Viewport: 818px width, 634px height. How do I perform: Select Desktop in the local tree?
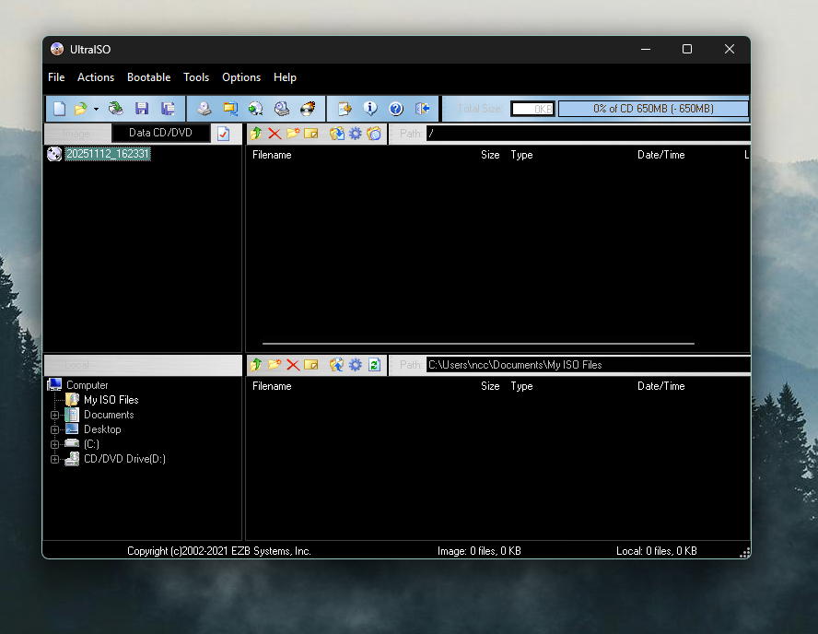pos(102,429)
